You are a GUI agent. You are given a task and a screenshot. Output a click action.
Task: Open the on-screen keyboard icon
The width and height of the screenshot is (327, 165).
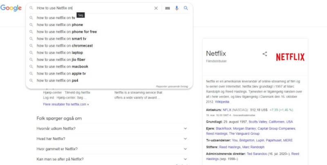pos(168,8)
